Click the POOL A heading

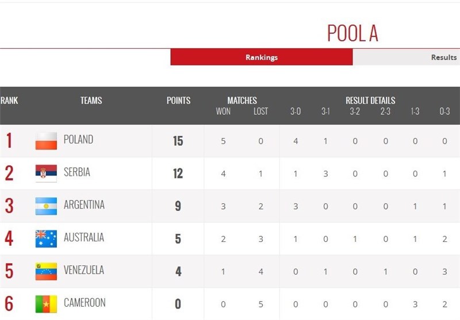[x=352, y=34]
